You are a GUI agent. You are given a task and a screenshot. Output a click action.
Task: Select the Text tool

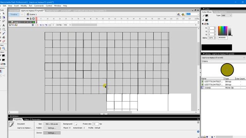coord(4,25)
